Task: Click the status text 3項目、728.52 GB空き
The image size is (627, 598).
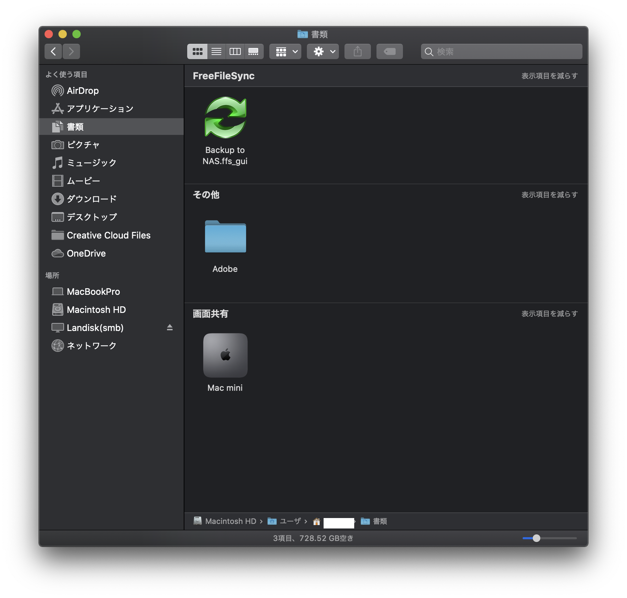Action: (x=313, y=538)
